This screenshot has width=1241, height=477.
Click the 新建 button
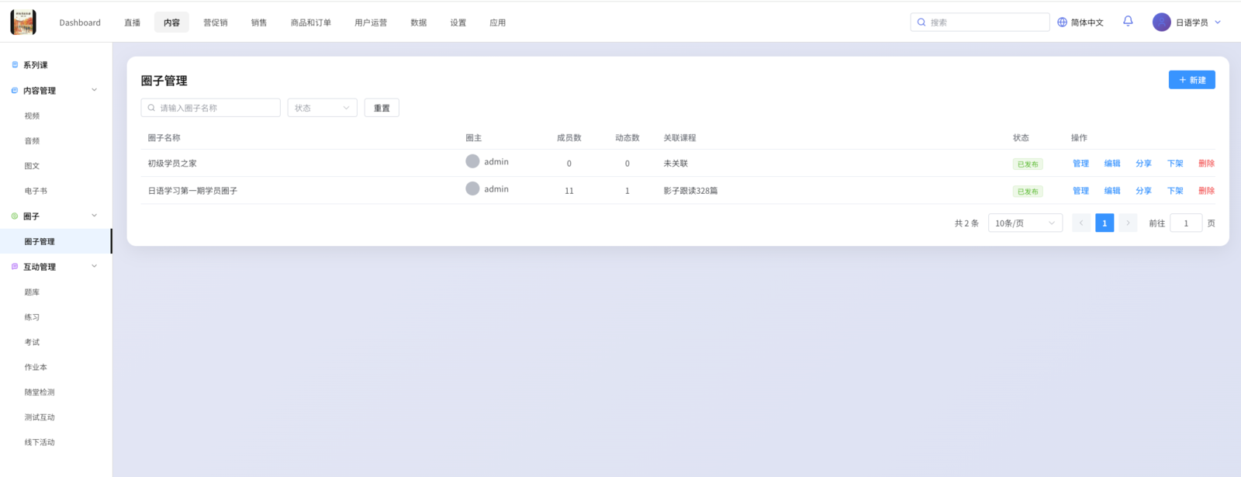click(x=1191, y=80)
